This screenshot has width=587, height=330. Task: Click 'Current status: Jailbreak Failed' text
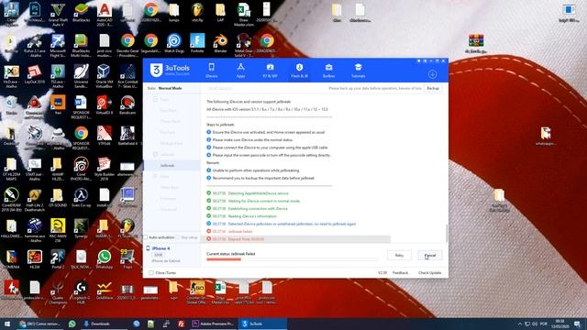click(230, 254)
